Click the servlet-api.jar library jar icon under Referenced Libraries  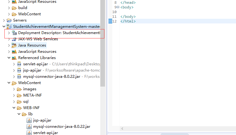[x=19, y=64]
